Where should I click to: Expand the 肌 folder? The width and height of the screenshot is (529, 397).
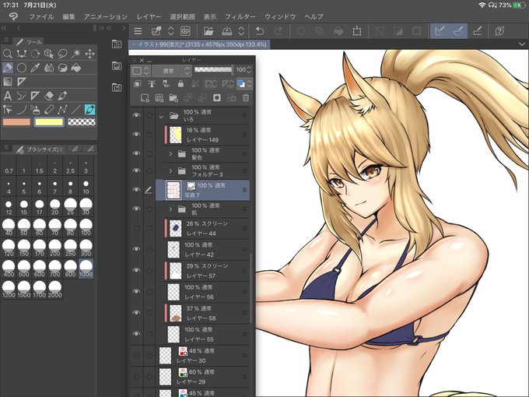pos(170,209)
